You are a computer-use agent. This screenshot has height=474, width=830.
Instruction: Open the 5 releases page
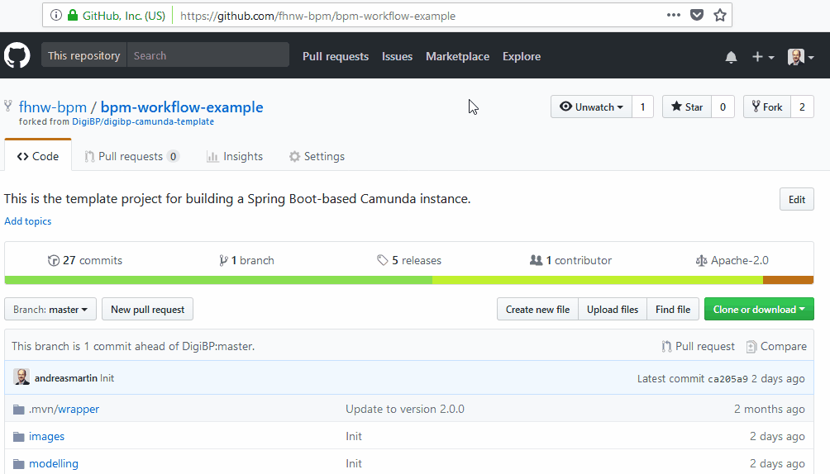click(x=409, y=260)
